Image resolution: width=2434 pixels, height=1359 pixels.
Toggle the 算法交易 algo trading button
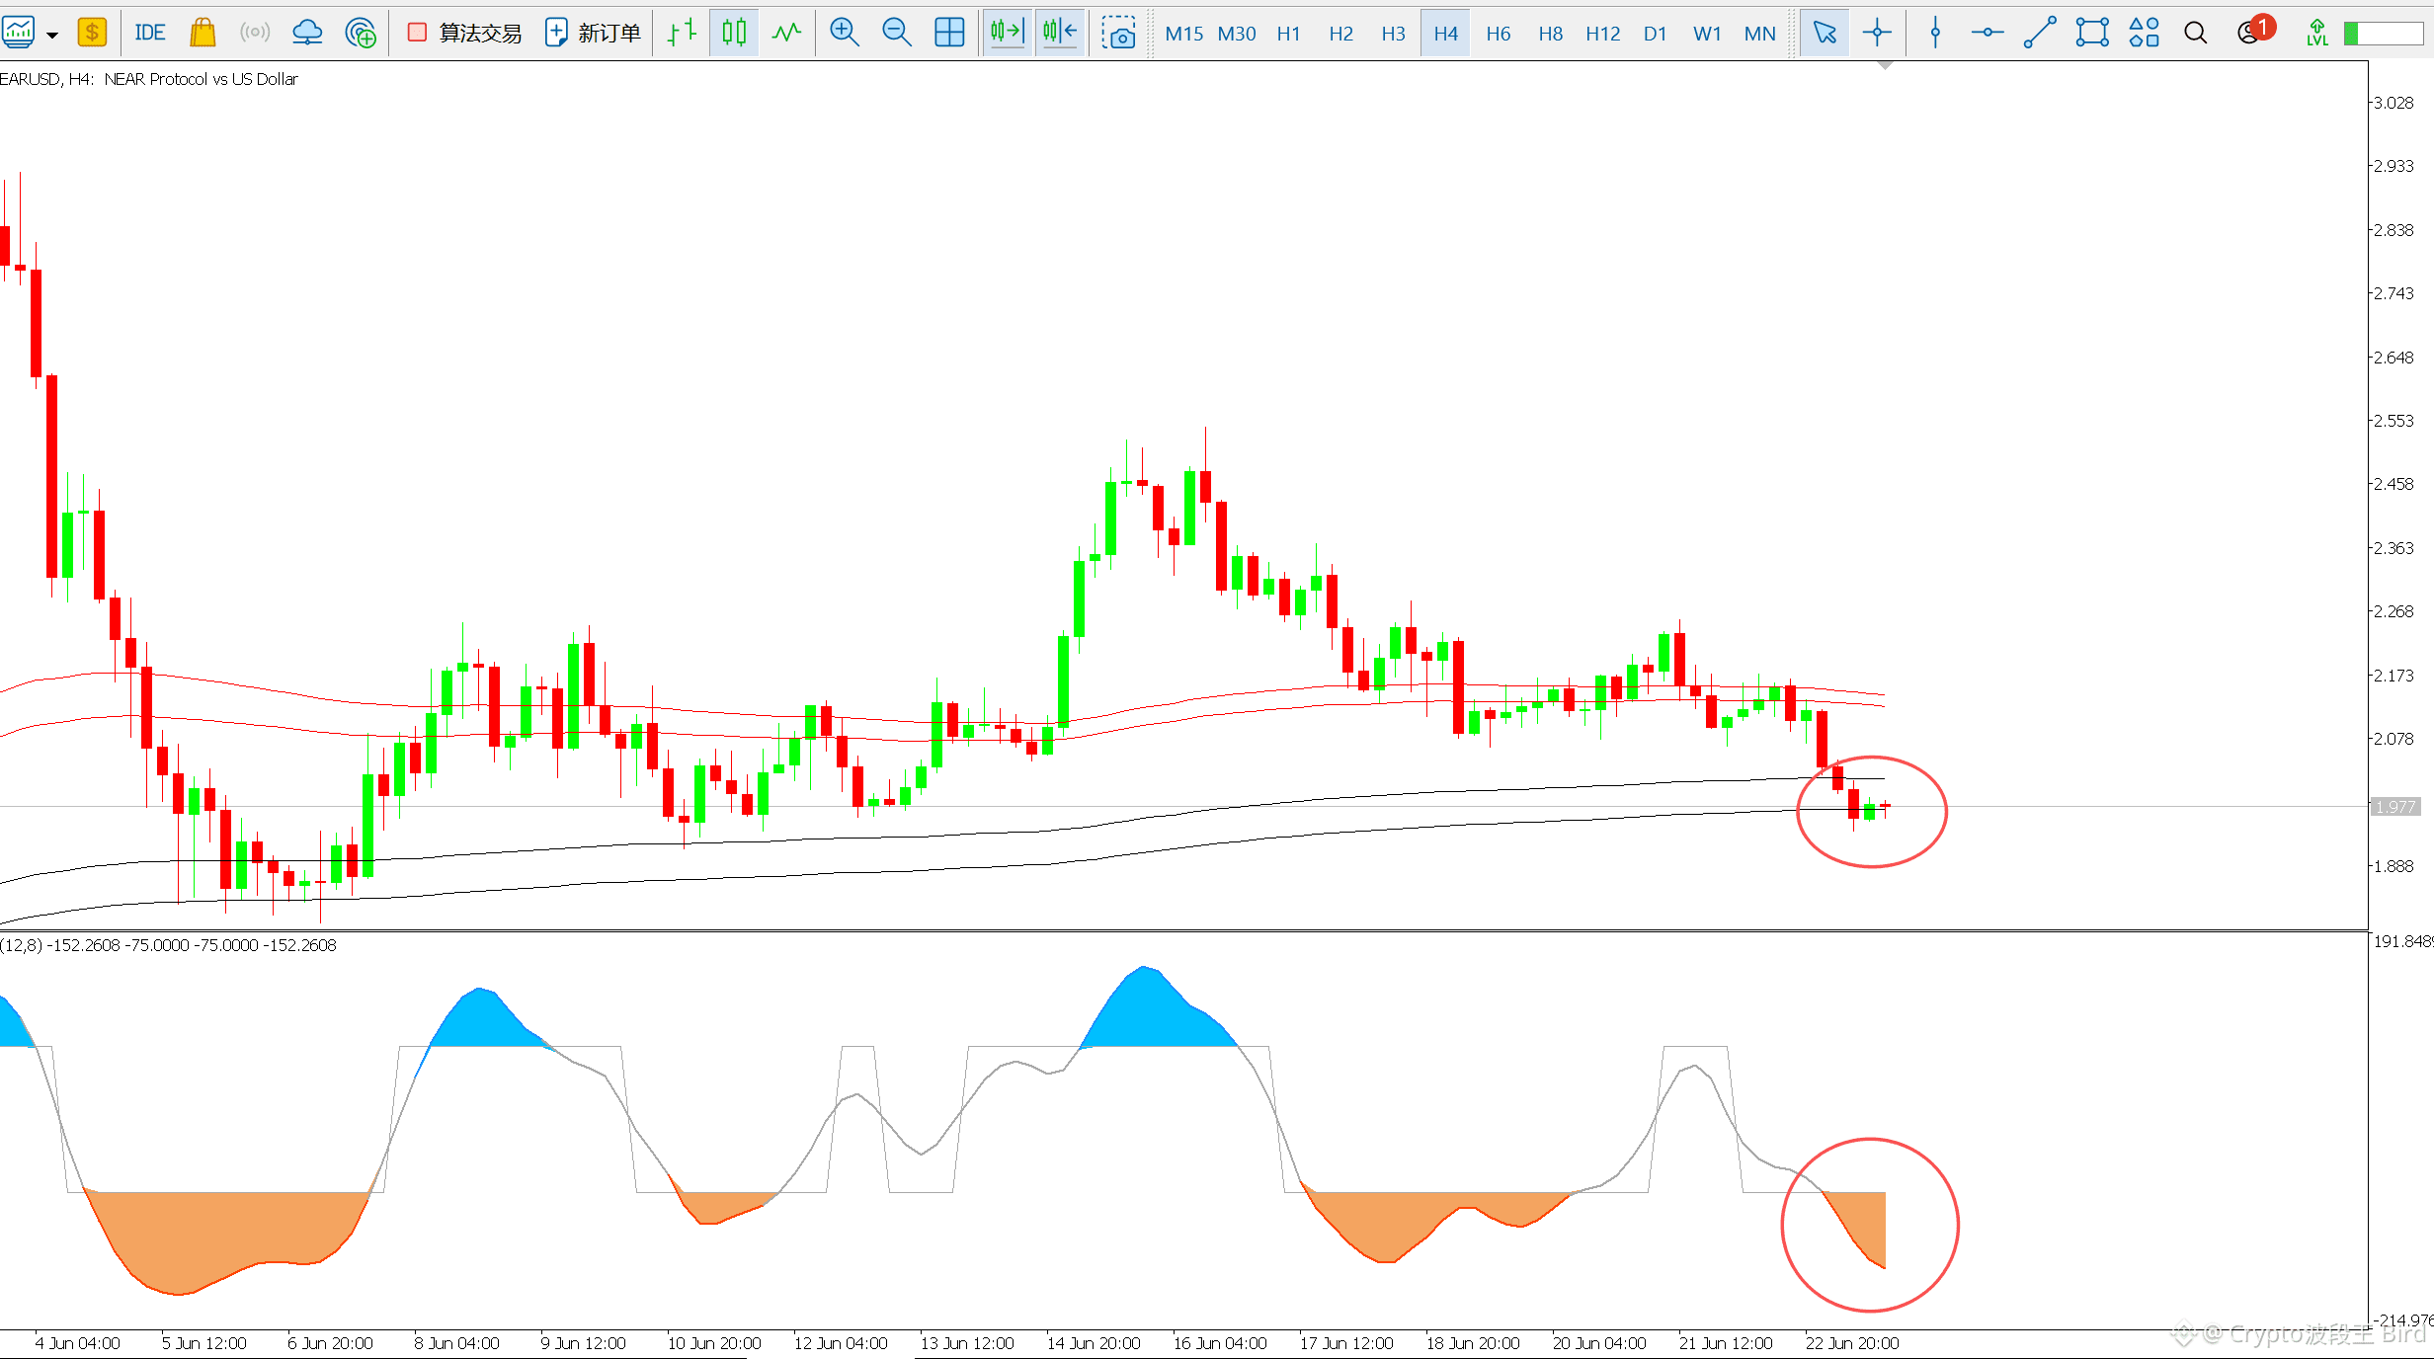[464, 33]
